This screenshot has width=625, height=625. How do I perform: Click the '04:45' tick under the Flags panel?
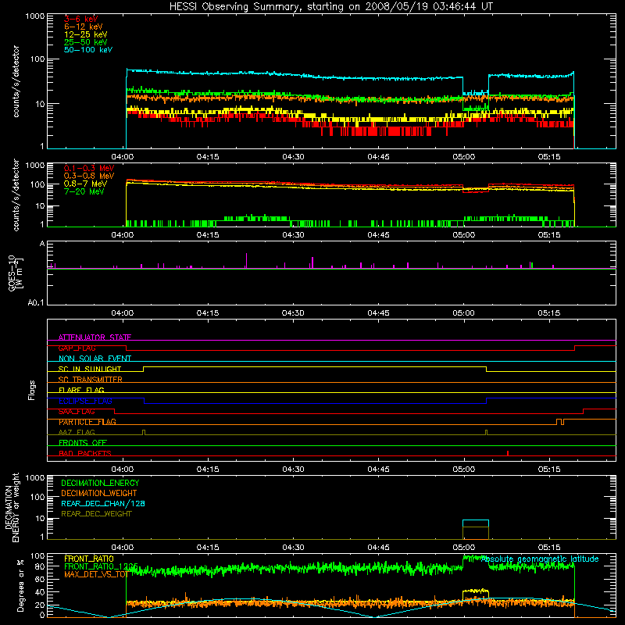[x=378, y=470]
